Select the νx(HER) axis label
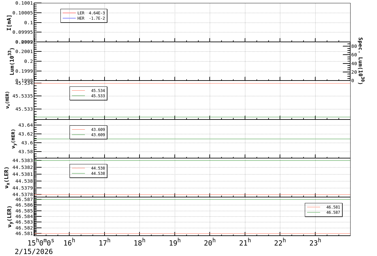 pos(8,100)
